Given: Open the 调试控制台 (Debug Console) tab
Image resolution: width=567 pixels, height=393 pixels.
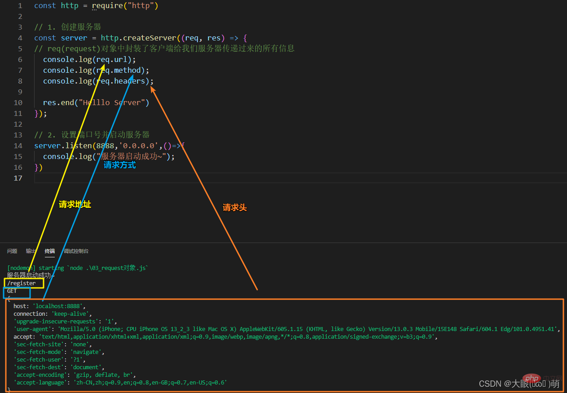Looking at the screenshot, I should [76, 251].
